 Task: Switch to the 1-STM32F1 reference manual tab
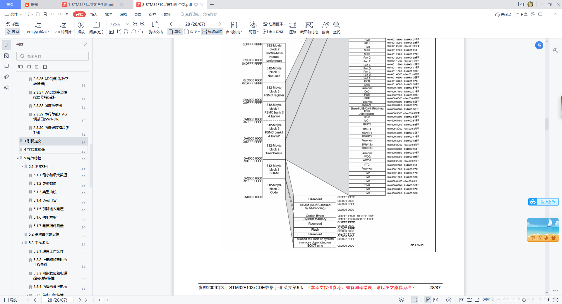[91, 4]
